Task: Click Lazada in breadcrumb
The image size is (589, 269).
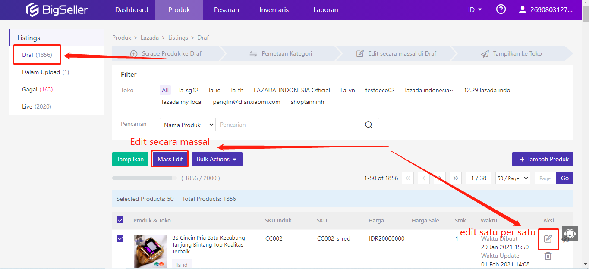Action: tap(150, 38)
